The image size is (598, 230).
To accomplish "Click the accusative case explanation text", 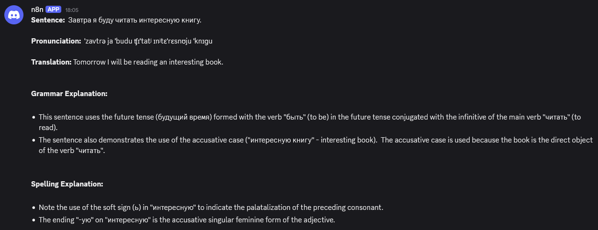I will click(x=316, y=145).
